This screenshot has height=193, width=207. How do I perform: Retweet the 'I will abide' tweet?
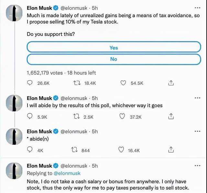pyautogui.click(x=76, y=117)
